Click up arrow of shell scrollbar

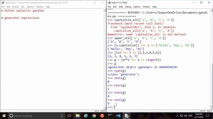211,10
